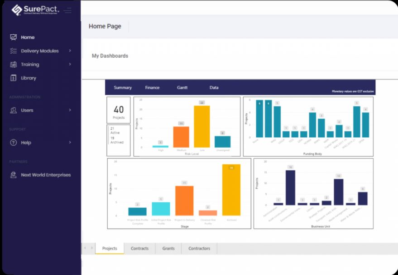Open the Grants tab

168,248
